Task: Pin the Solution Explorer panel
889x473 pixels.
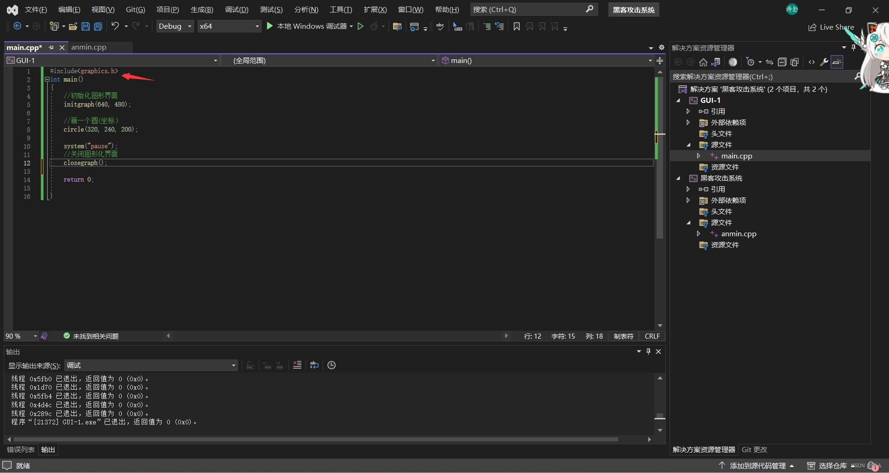Action: (x=853, y=47)
